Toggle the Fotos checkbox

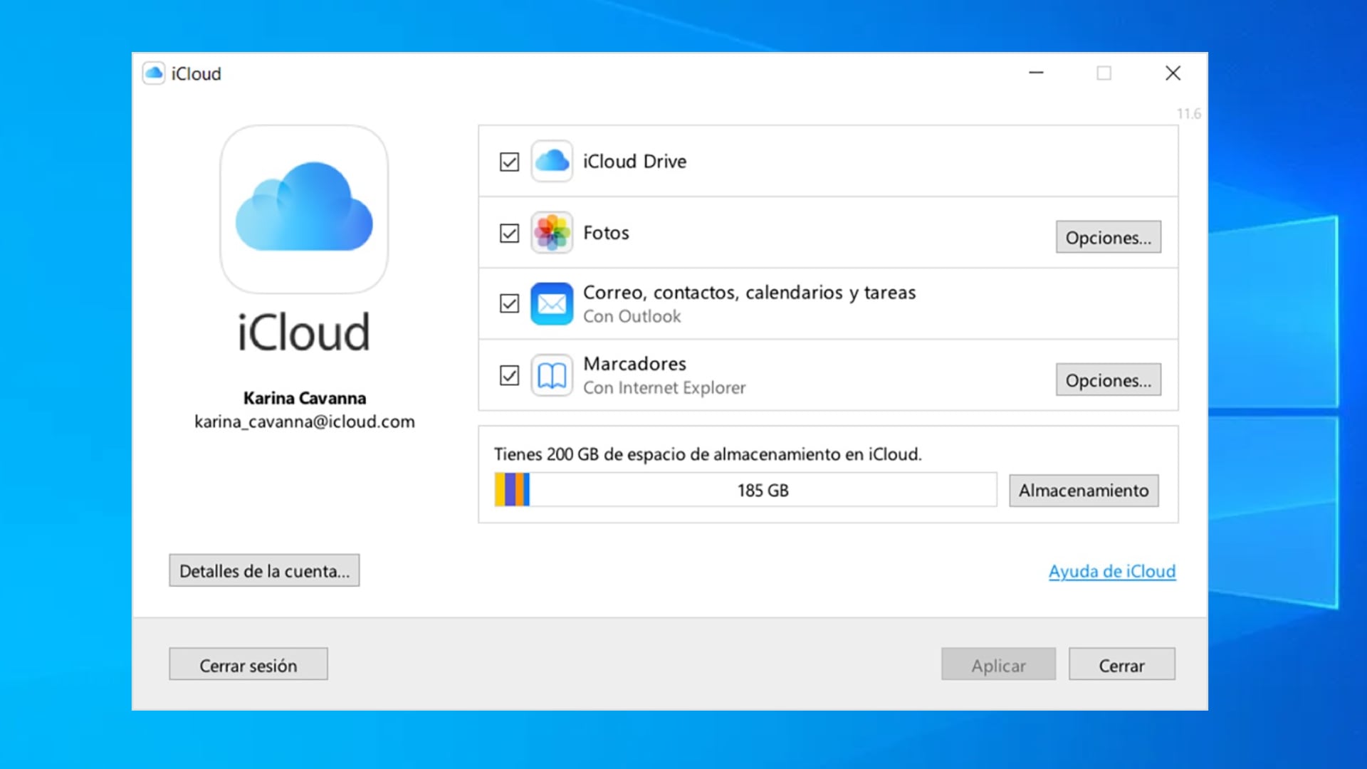[x=509, y=233]
